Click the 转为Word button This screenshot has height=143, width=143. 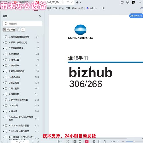(136, 16)
